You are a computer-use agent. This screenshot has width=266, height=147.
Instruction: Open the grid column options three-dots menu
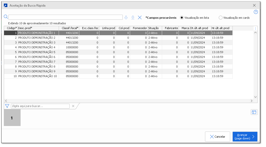pyautogui.click(x=256, y=28)
